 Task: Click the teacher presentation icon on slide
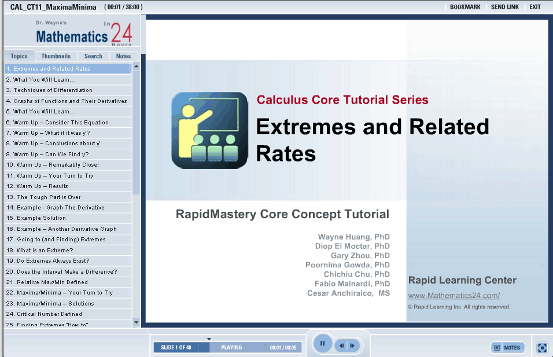pos(209,130)
